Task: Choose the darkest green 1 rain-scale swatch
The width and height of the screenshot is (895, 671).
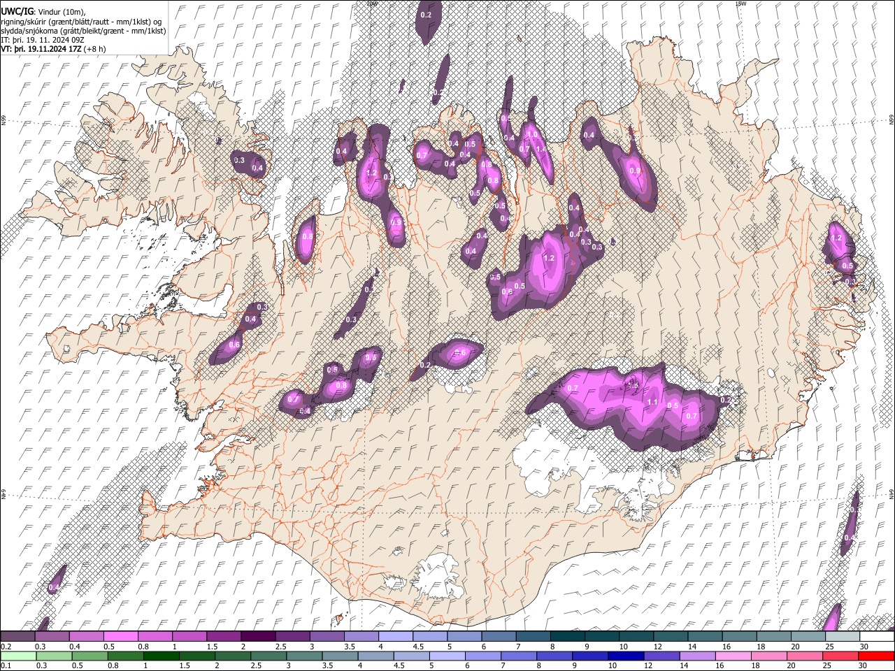Action: click(161, 656)
